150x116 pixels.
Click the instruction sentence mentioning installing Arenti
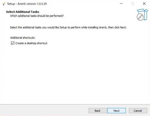point(68,28)
